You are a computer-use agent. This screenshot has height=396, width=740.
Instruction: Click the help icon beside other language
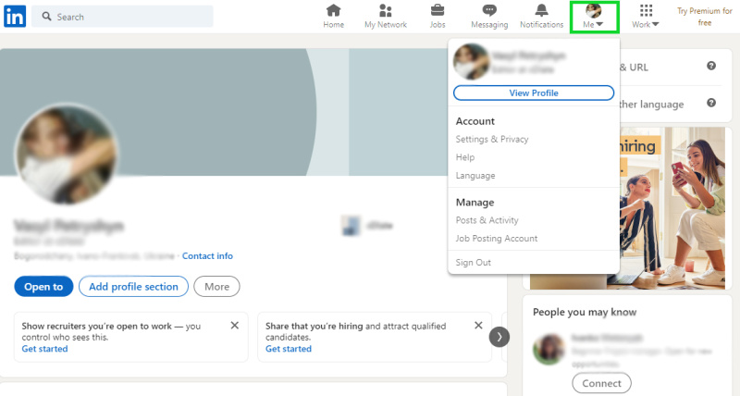click(x=711, y=103)
